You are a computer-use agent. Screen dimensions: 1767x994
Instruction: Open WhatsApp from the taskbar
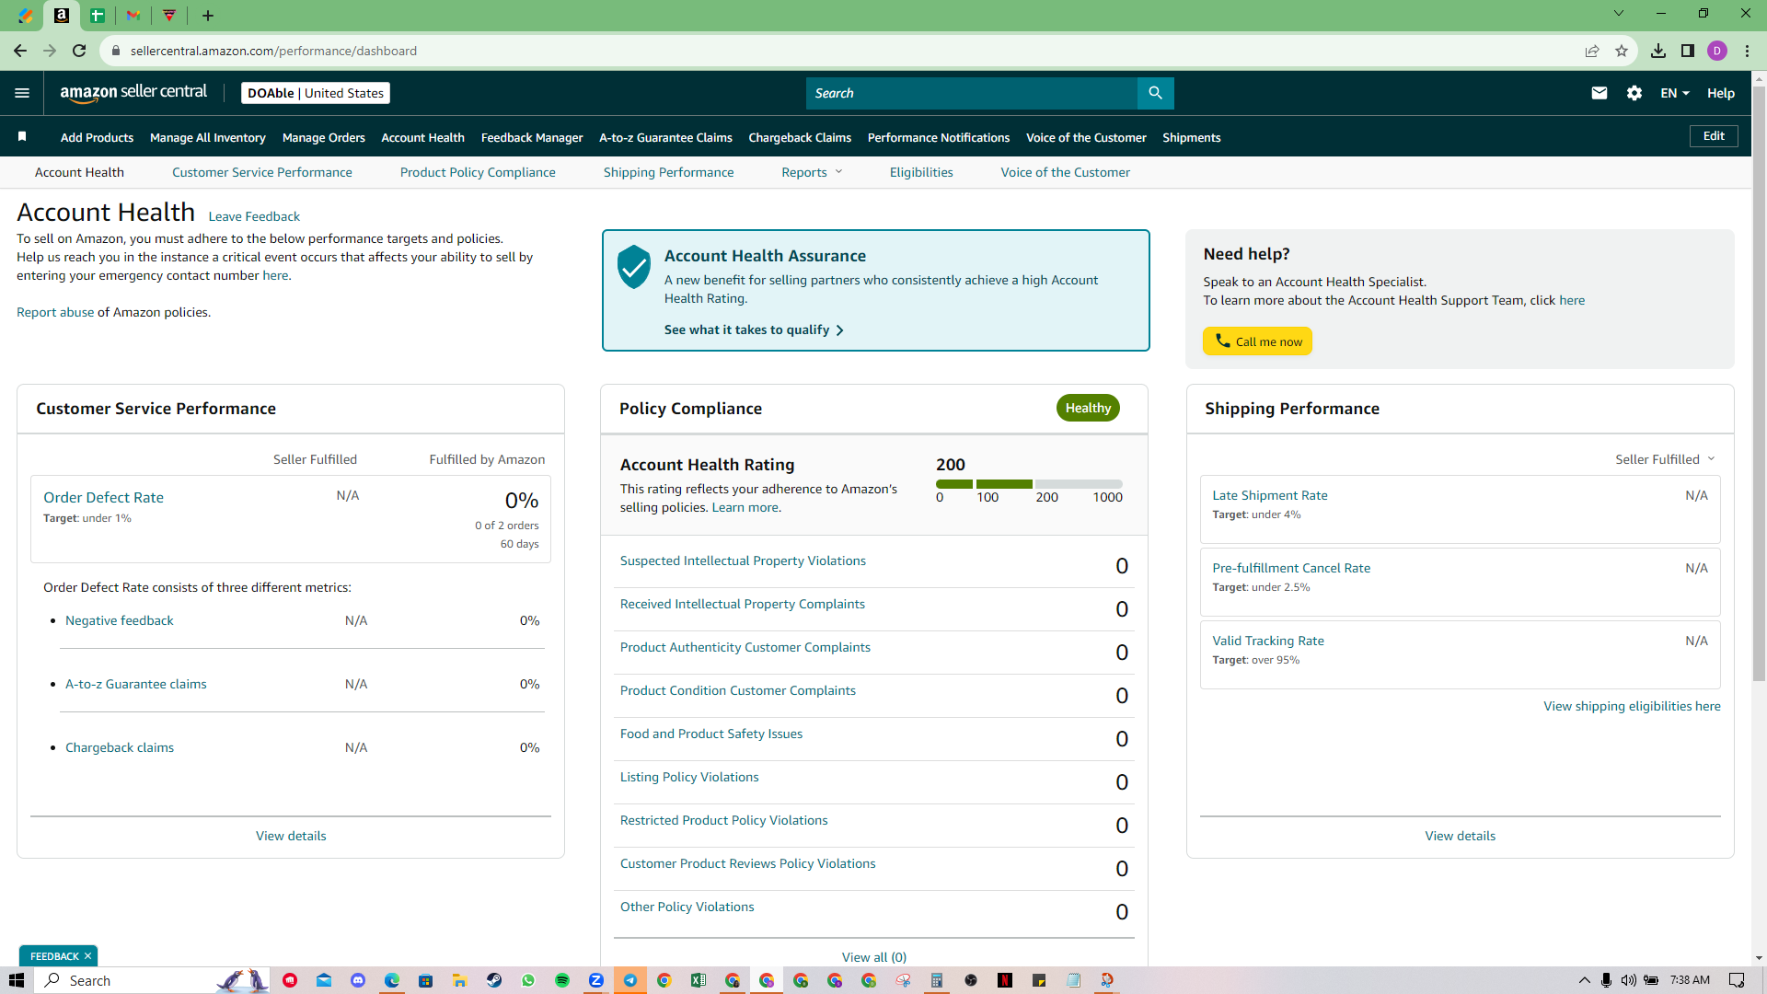tap(528, 980)
